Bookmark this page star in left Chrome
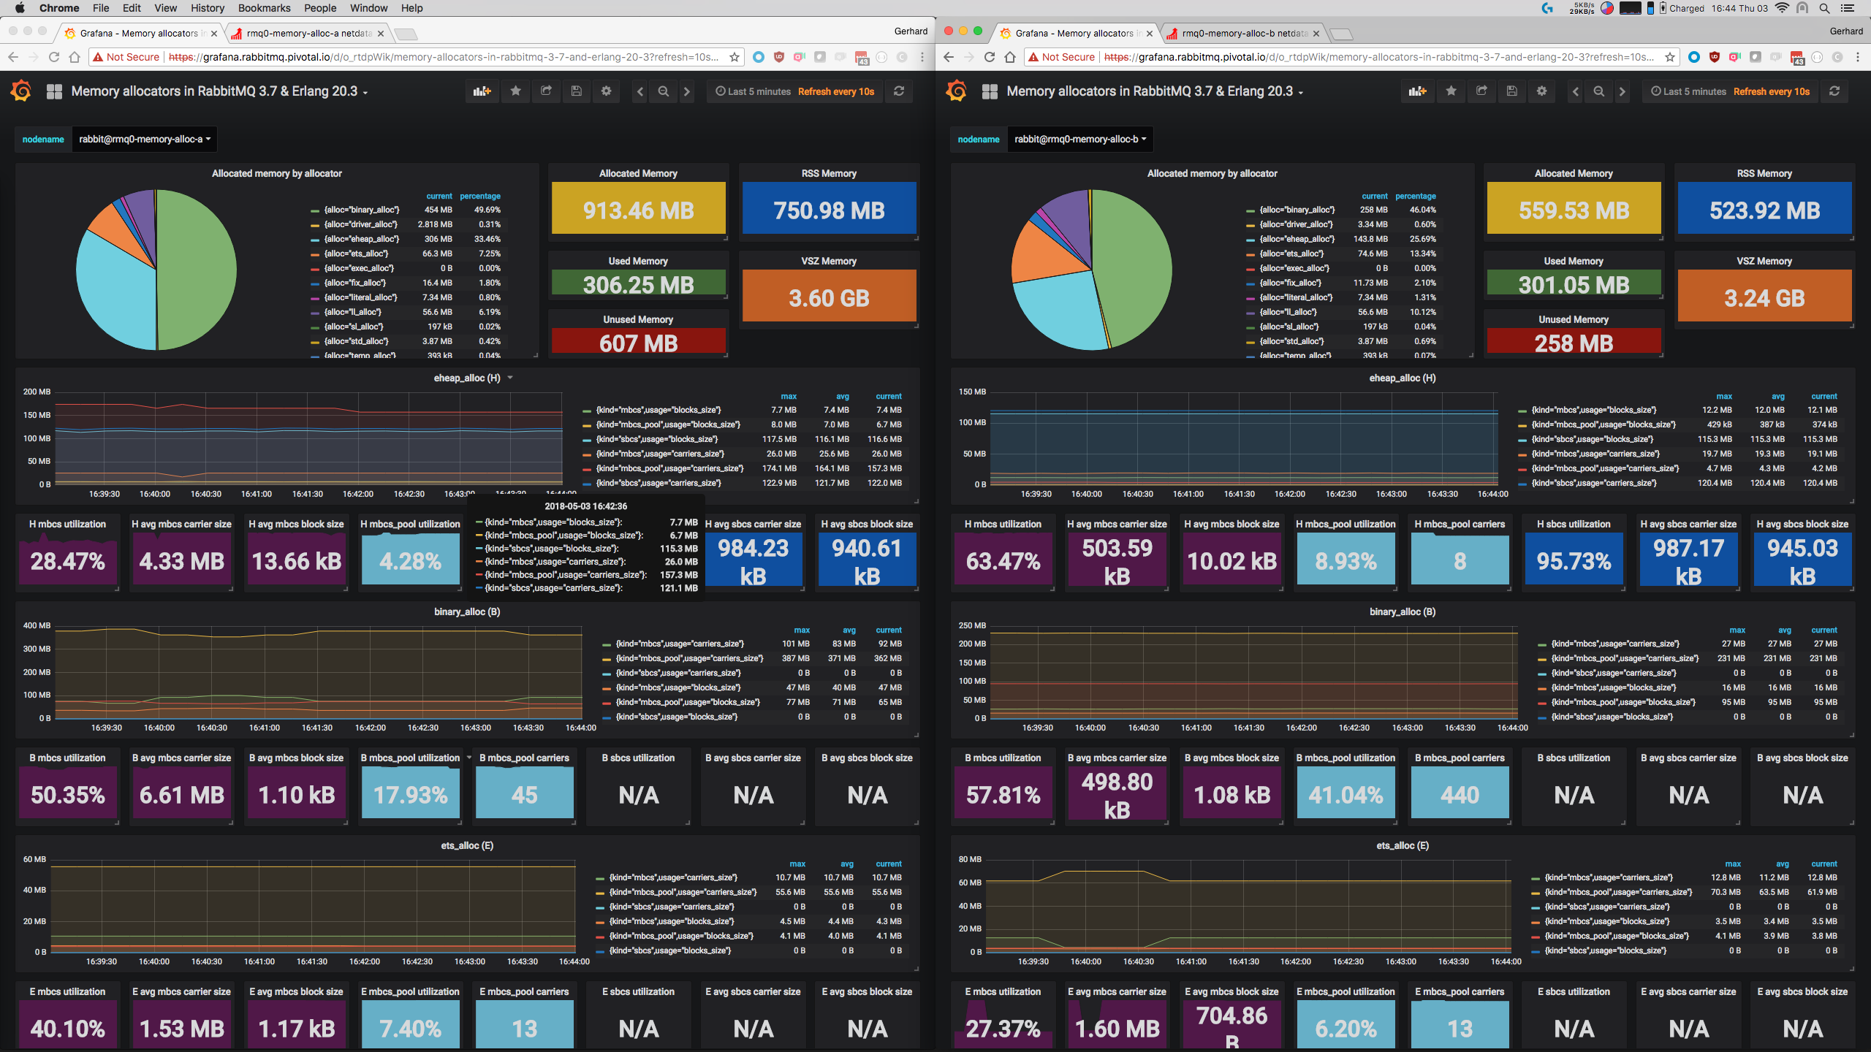This screenshot has height=1052, width=1871. [x=735, y=57]
